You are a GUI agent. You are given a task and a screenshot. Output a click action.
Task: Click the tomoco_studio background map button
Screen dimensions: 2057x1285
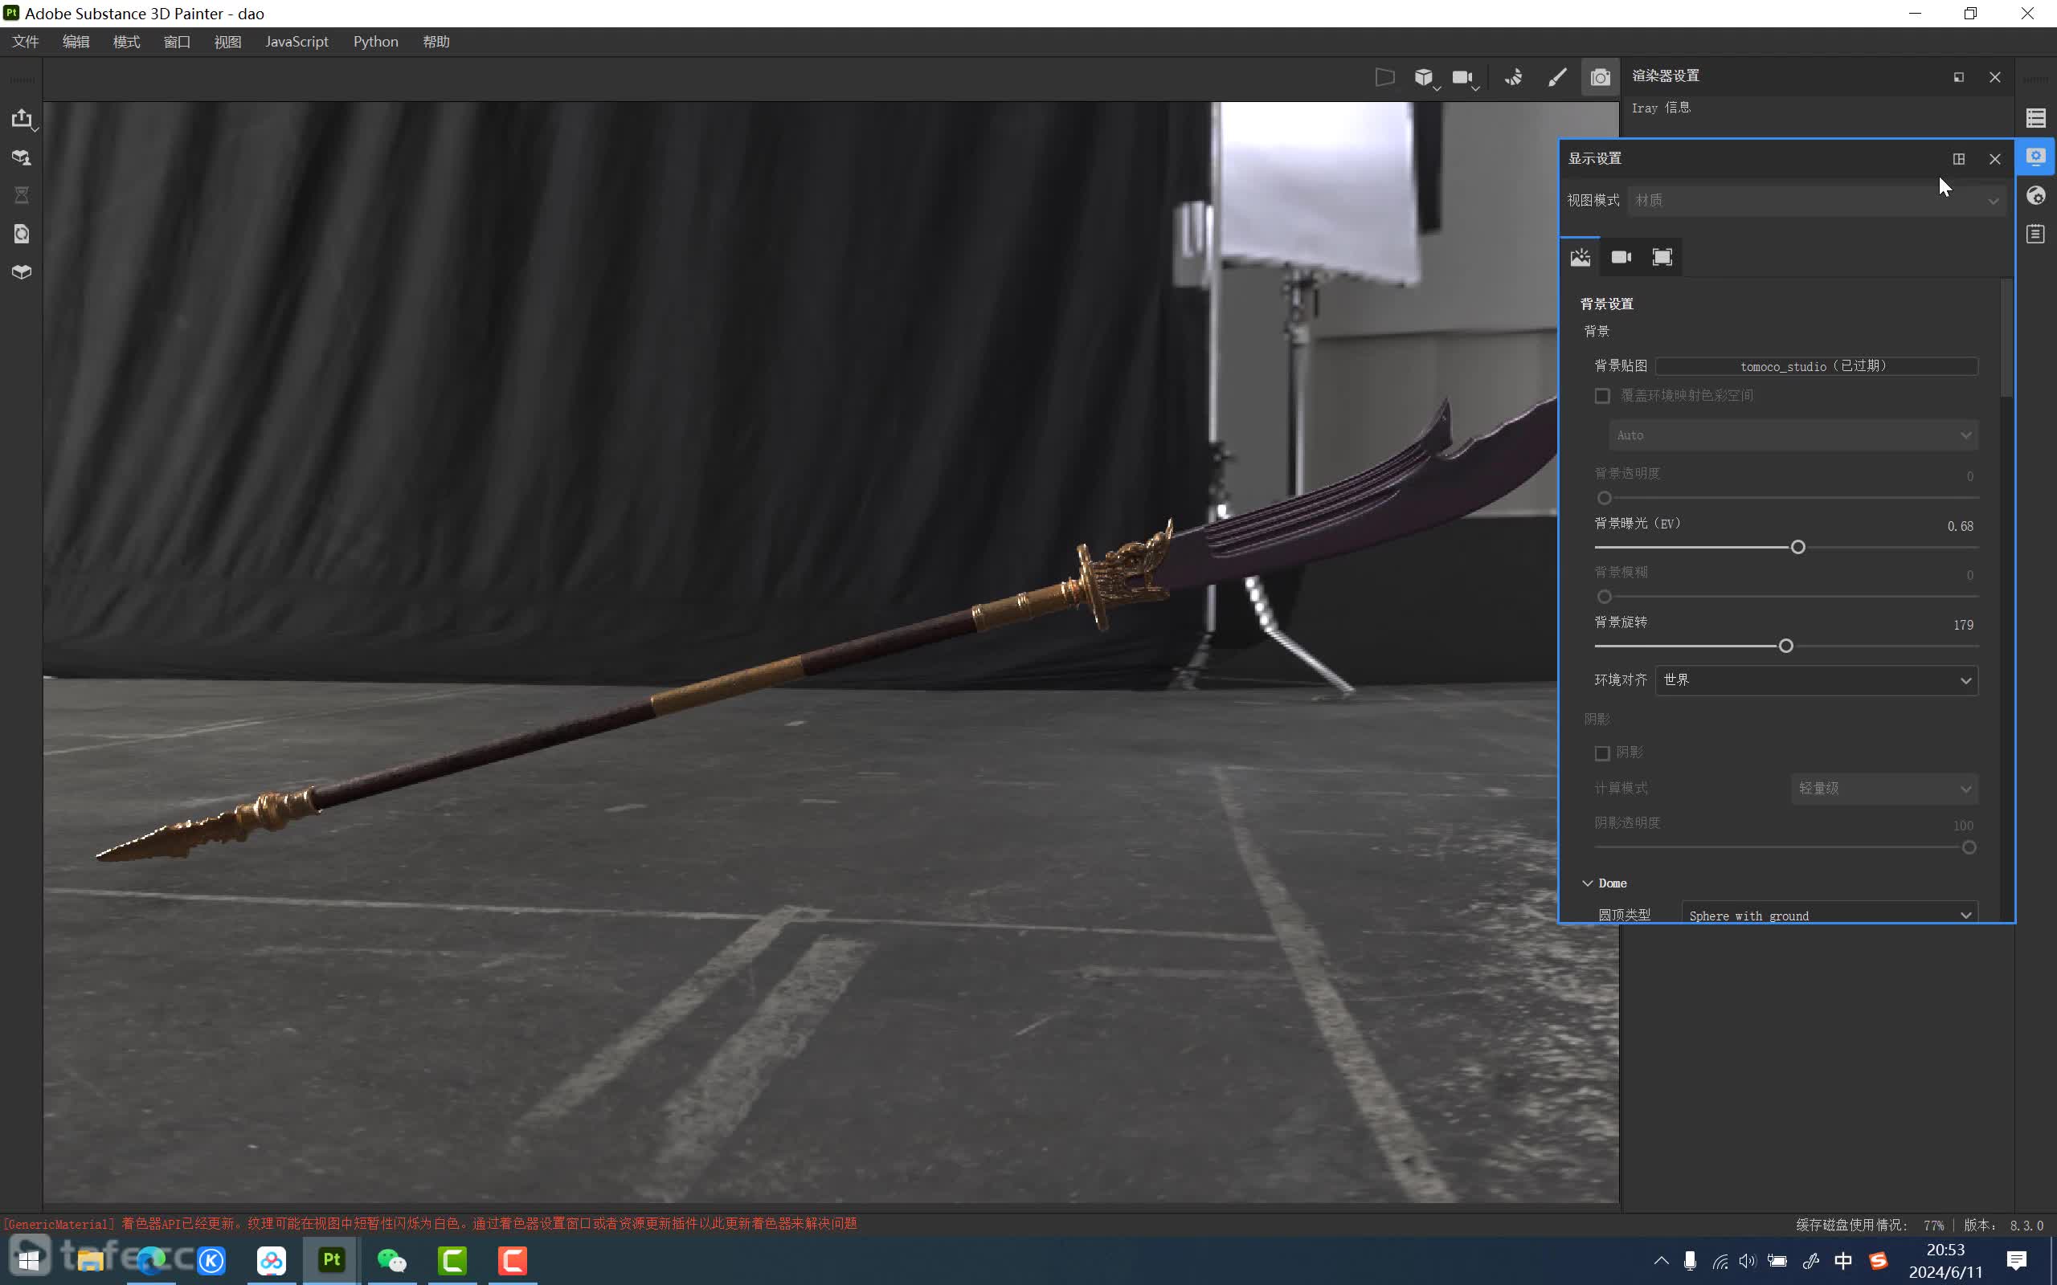tap(1817, 366)
